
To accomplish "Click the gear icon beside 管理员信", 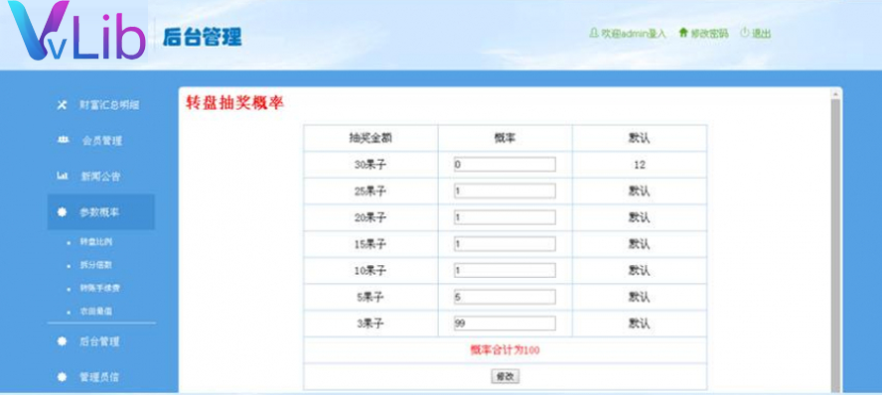I will point(62,377).
